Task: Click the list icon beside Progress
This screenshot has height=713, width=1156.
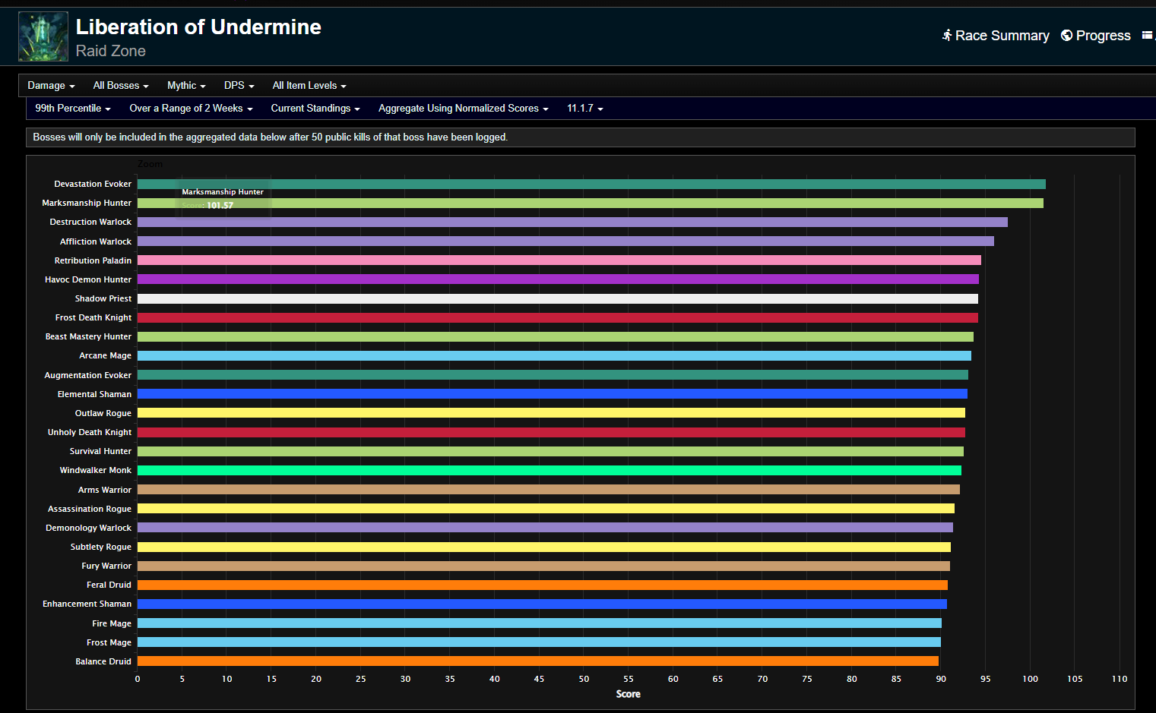Action: (1148, 35)
